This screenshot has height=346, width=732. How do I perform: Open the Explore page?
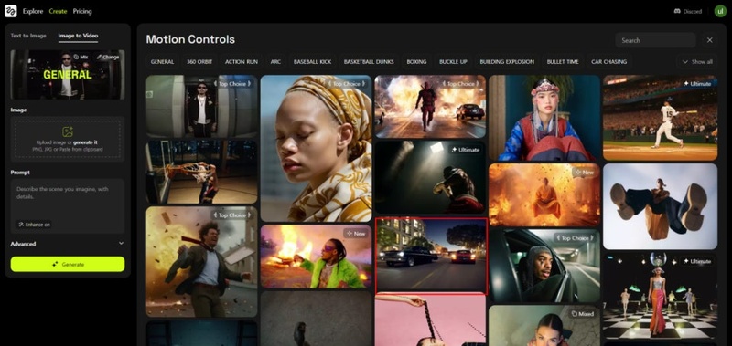(x=33, y=11)
